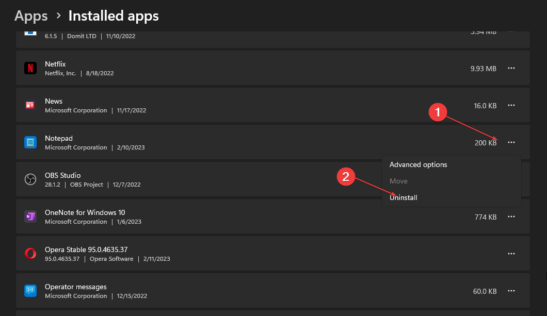Click the Operator messages app icon
Screen dimensions: 547x316
[x=30, y=291]
